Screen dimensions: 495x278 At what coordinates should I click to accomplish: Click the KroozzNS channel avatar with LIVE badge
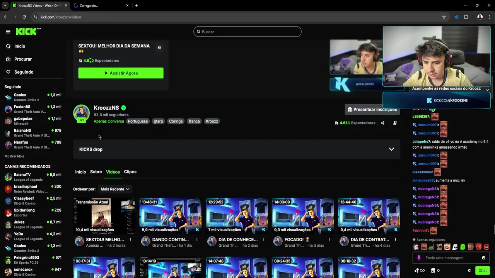tap(81, 114)
